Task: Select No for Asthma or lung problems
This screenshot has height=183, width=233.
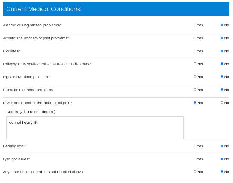Action: pos(222,25)
